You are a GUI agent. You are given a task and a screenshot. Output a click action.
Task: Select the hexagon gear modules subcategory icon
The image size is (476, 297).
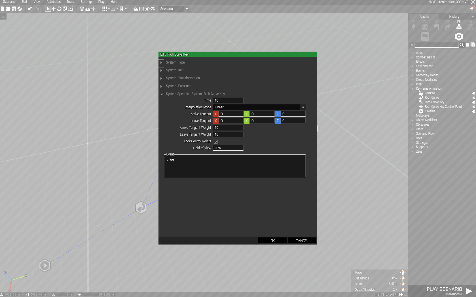(459, 37)
